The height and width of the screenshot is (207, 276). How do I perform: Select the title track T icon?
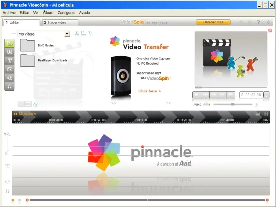(7, 166)
